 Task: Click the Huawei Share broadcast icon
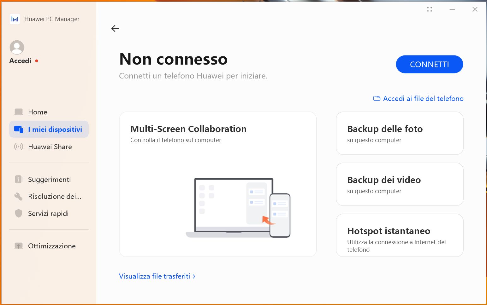(x=19, y=147)
